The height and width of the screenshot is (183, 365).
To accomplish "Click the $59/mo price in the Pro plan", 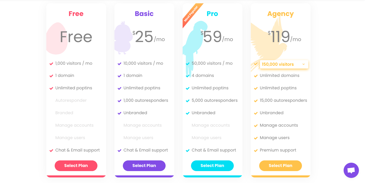I will pos(217,37).
